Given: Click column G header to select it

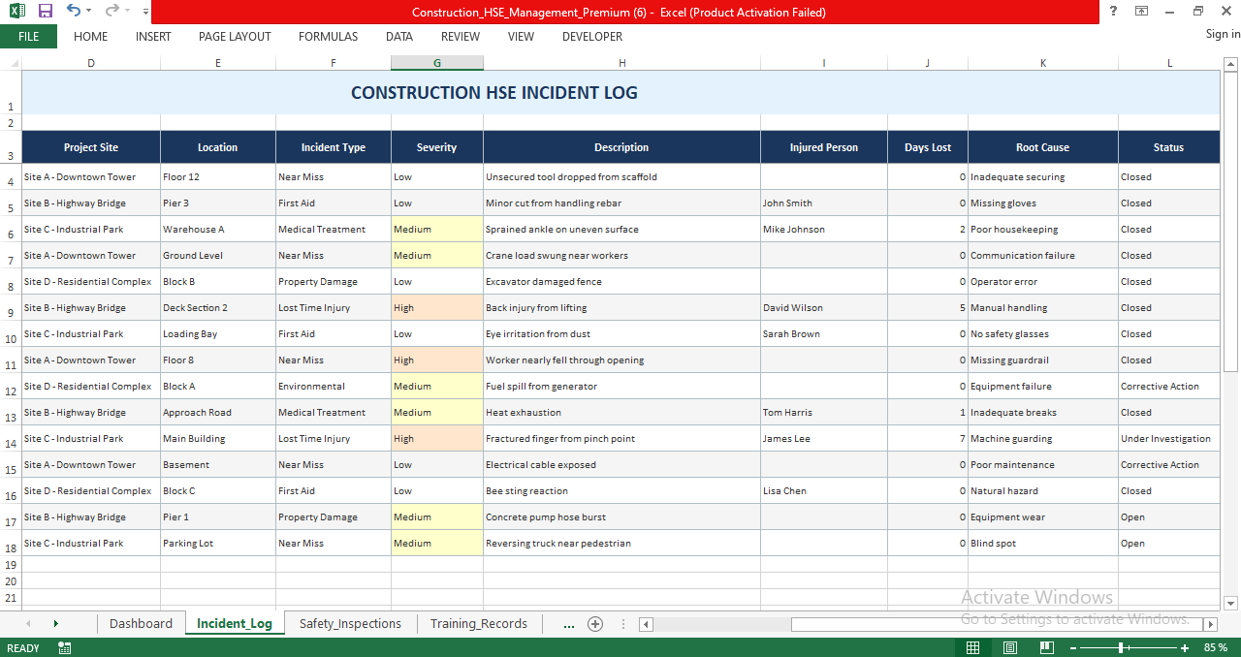Looking at the screenshot, I should pos(436,62).
